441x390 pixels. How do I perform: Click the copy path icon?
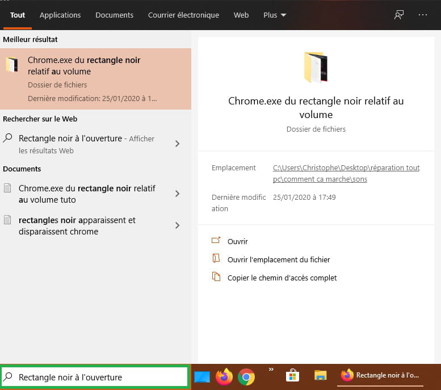pos(216,276)
